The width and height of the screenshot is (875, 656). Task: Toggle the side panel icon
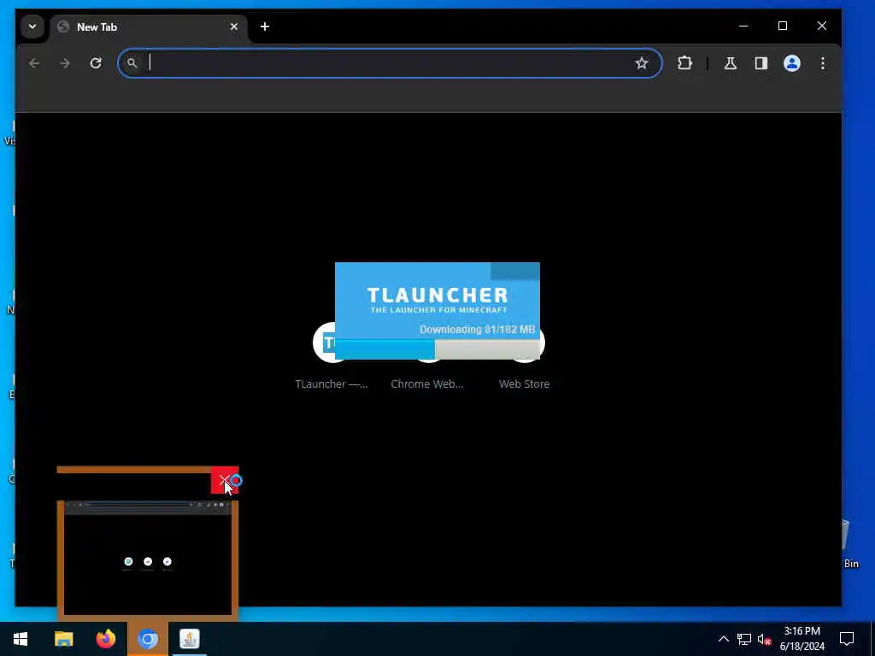click(x=761, y=63)
